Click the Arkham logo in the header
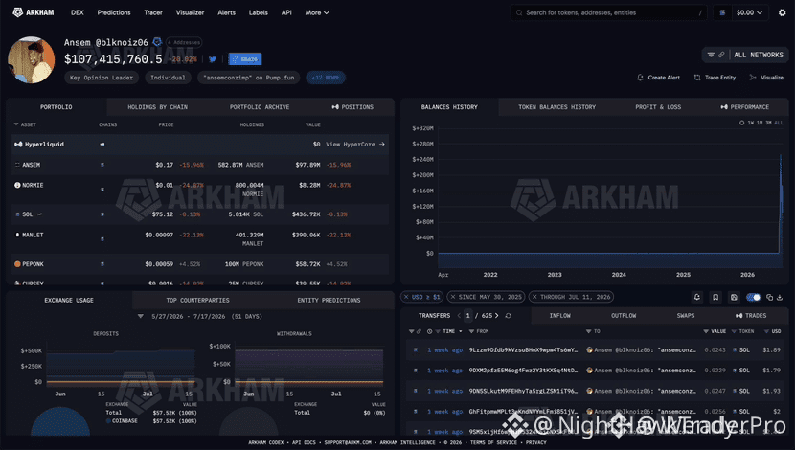The height and width of the screenshot is (450, 795). 33,12
